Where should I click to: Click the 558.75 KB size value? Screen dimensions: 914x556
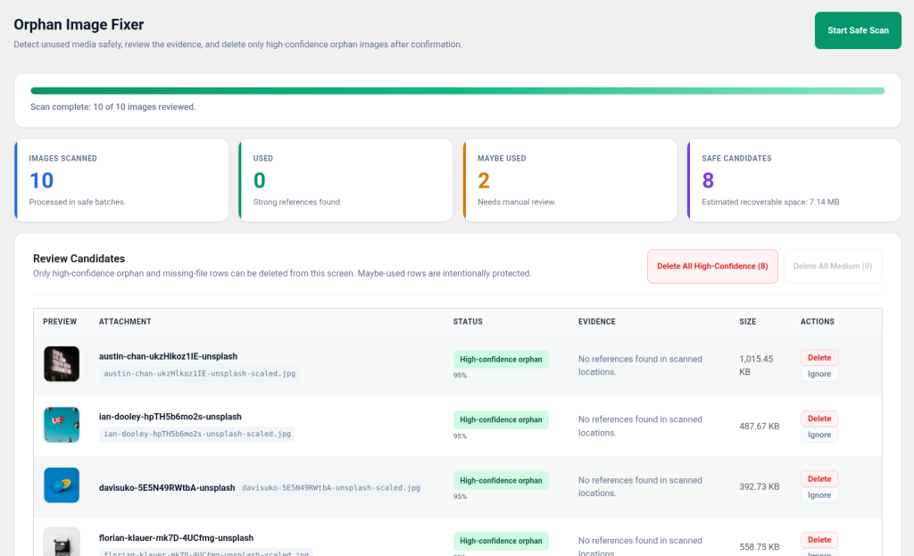pos(759,547)
